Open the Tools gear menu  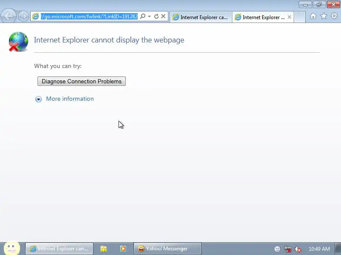334,16
